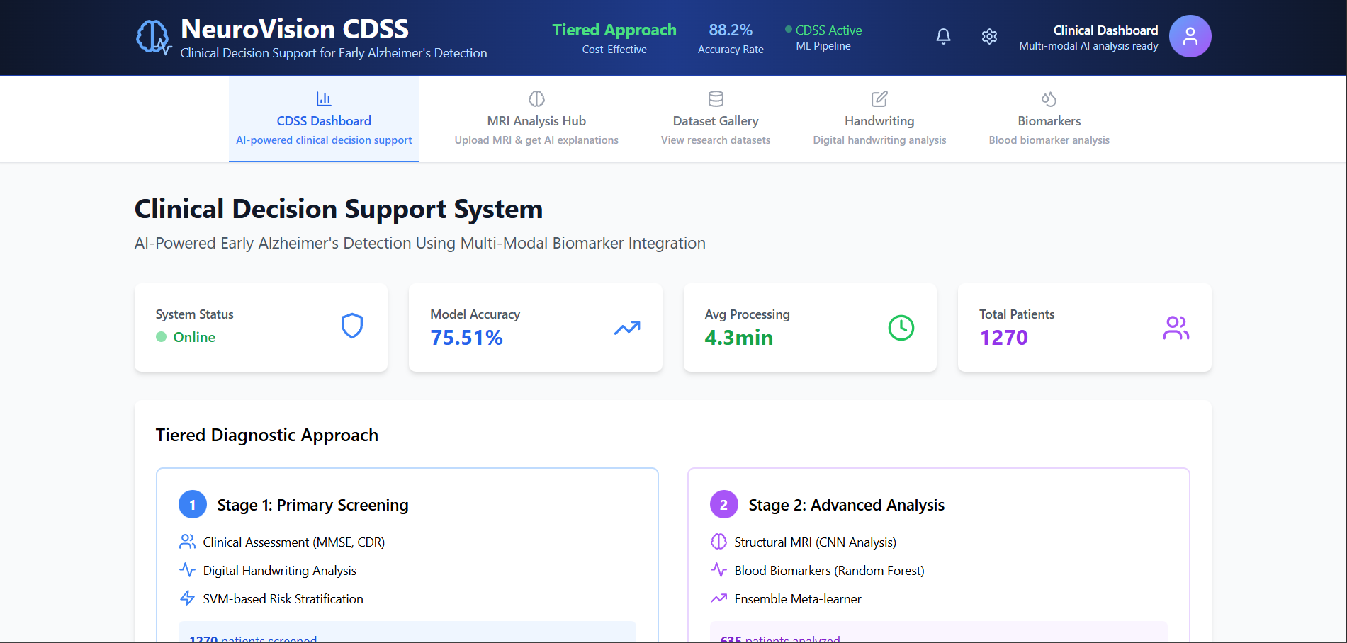Click the System Status shield icon

(352, 326)
